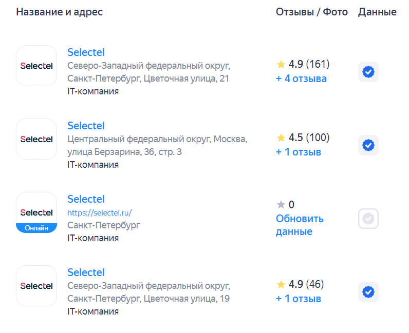Open Selectel title at улица Берзарина, 36
409x333 pixels.
click(86, 126)
